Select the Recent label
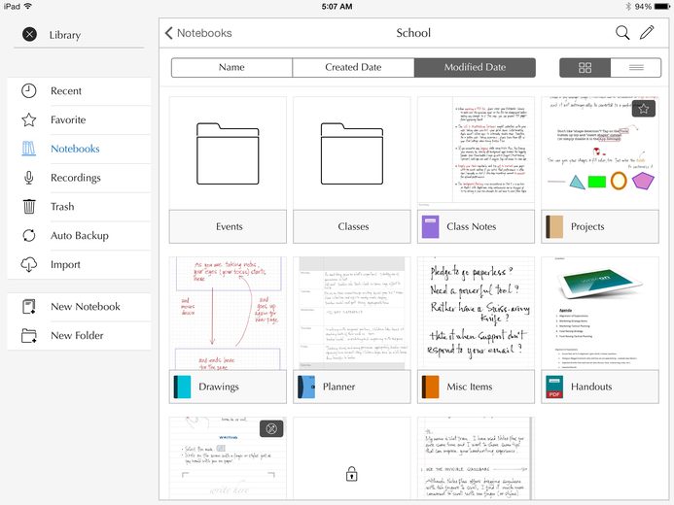Viewport: 674px width, 505px height. [x=66, y=91]
